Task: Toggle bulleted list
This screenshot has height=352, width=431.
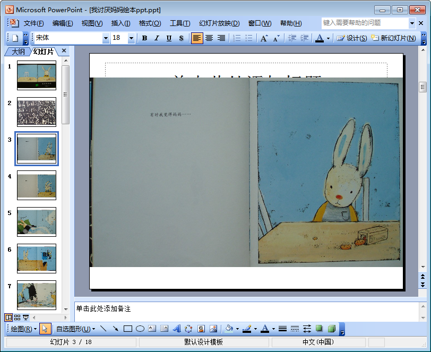Action: click(248, 38)
